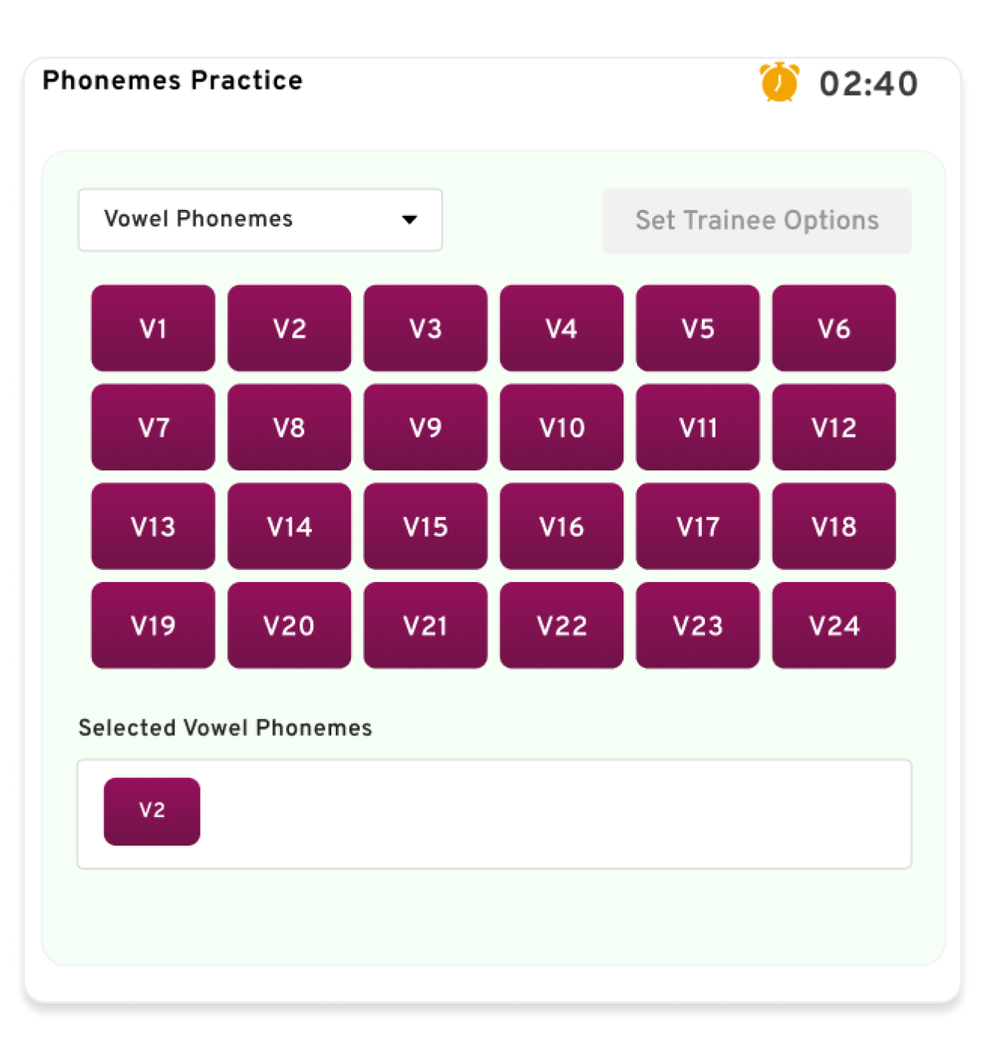Select the V13 phoneme tile
Image resolution: width=985 pixels, height=1060 pixels.
[x=153, y=526]
